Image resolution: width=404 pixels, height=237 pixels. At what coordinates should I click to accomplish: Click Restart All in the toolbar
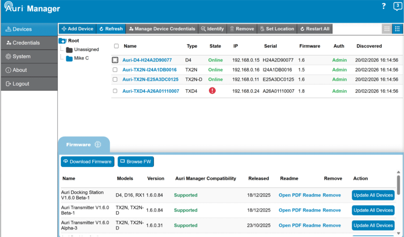coord(315,29)
